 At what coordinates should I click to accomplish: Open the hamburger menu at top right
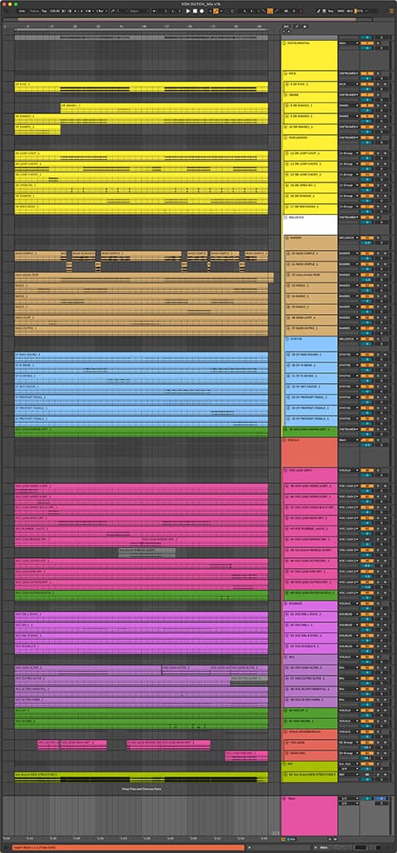(x=390, y=10)
